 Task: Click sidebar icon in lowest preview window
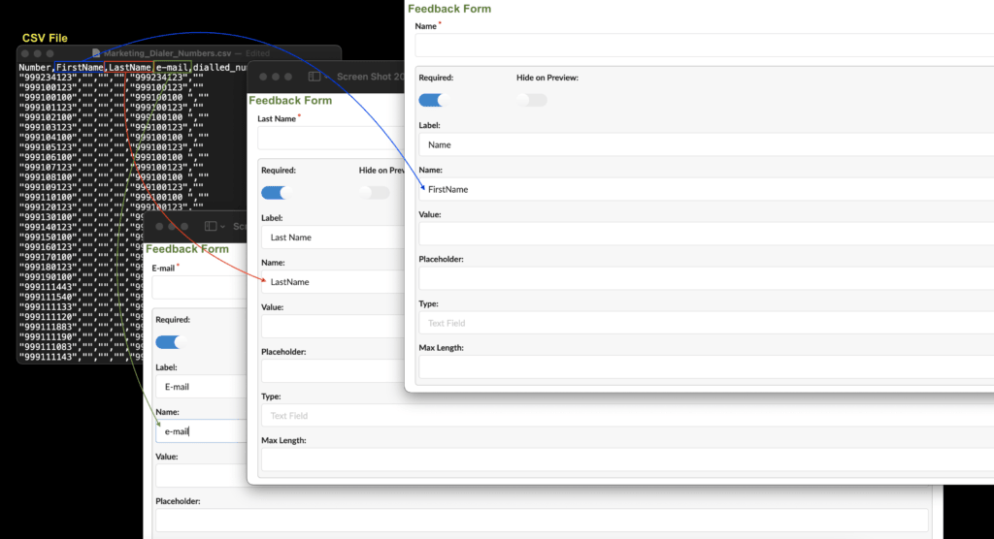point(211,226)
